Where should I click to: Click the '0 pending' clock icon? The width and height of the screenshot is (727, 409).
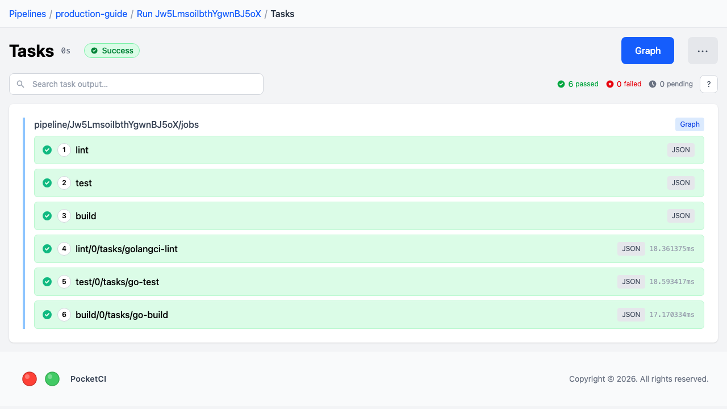click(x=652, y=84)
